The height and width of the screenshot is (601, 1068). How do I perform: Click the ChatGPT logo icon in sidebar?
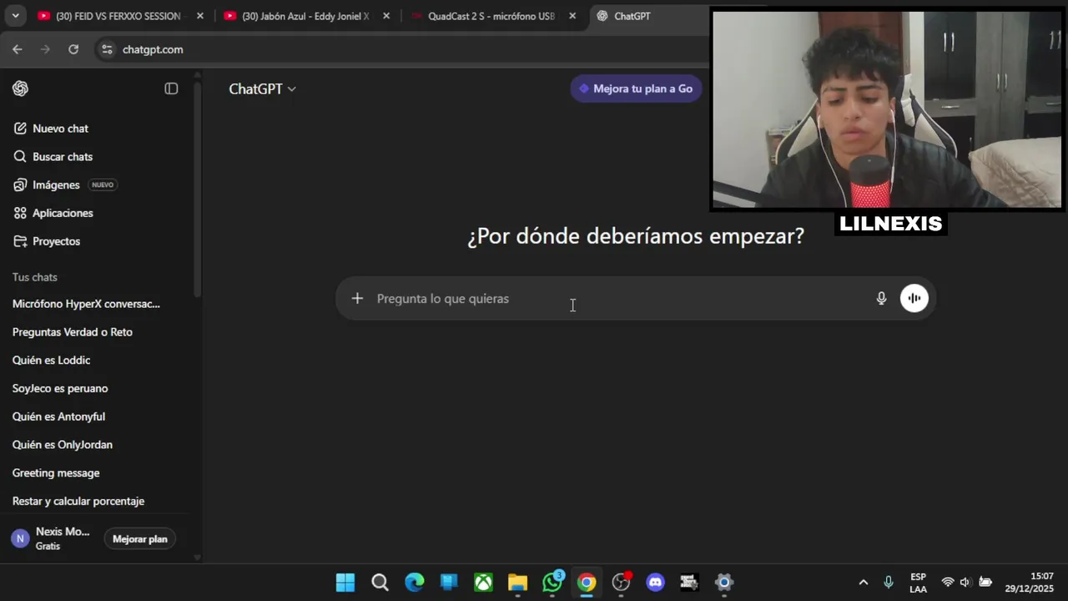point(21,88)
